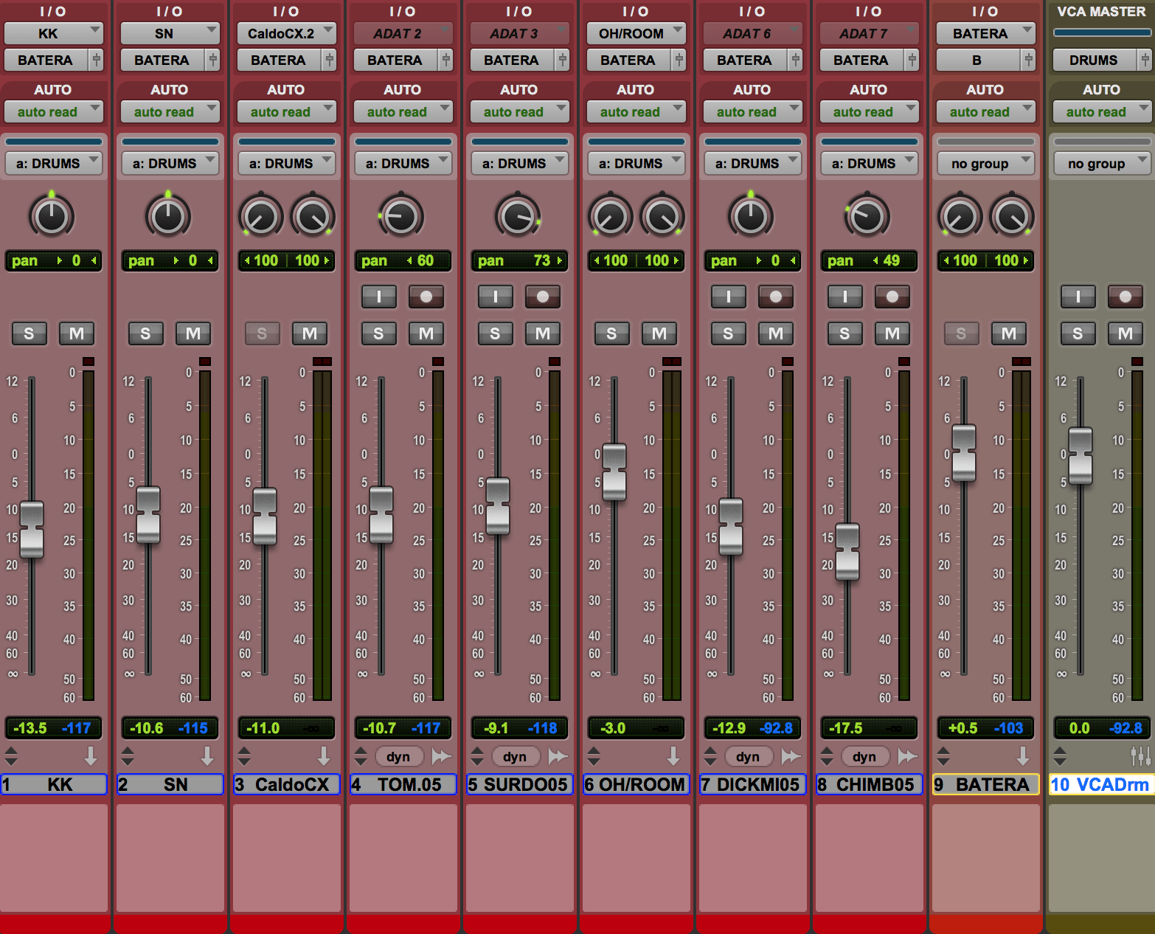
Task: Click the DRUMS button on VCA master
Action: click(1094, 60)
